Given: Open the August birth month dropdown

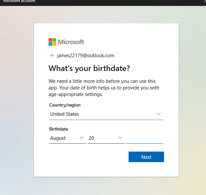Looking at the screenshot, I should point(64,138).
